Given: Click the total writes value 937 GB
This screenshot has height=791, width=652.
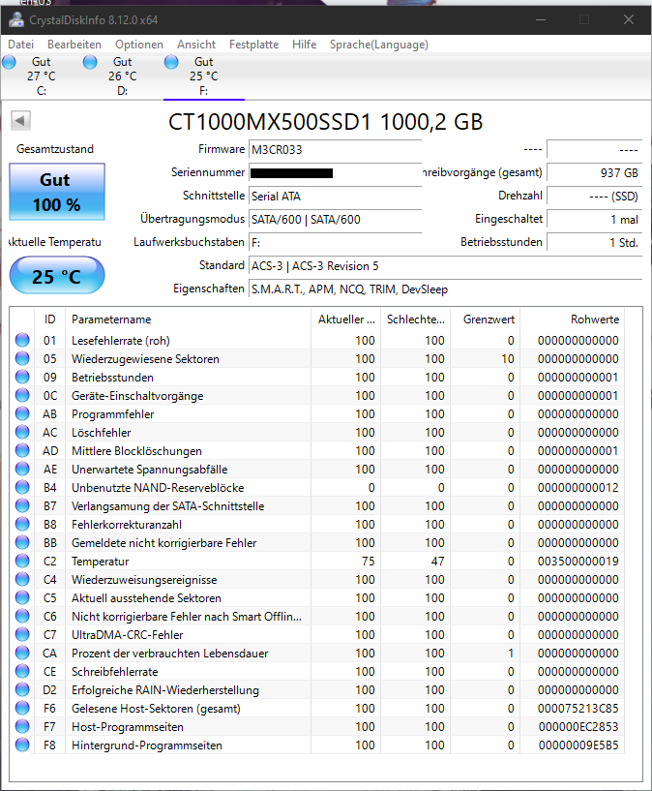Looking at the screenshot, I should click(x=595, y=173).
